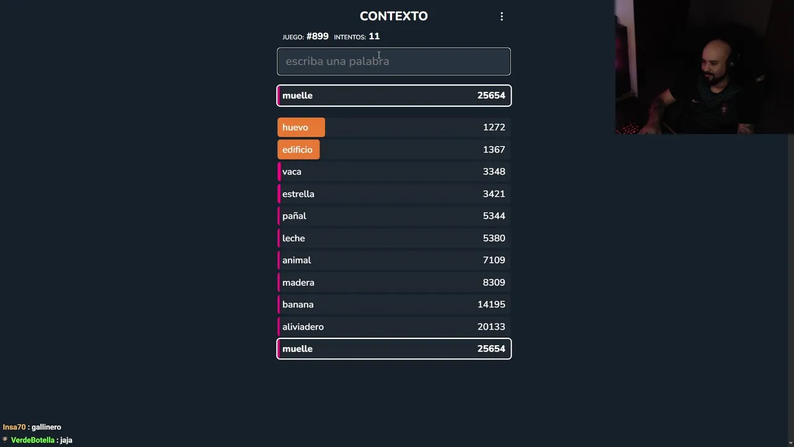Click the webcam video overlay
The width and height of the screenshot is (794, 447).
pyautogui.click(x=704, y=67)
